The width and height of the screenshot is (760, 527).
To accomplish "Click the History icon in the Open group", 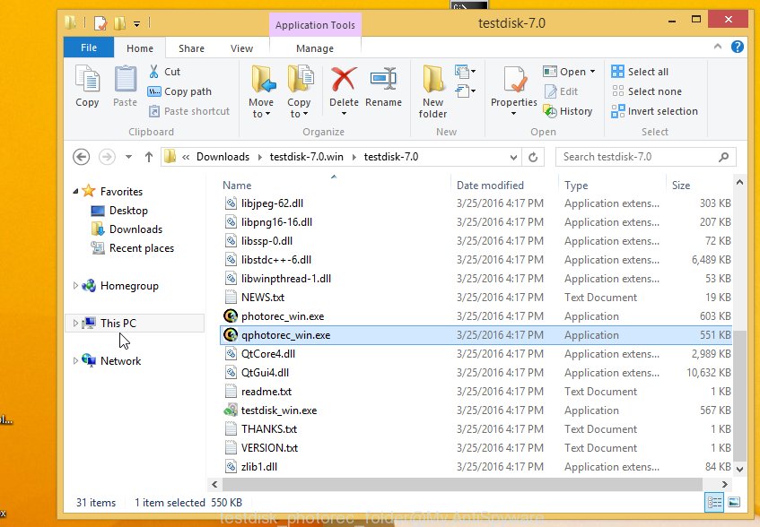I will (x=550, y=111).
